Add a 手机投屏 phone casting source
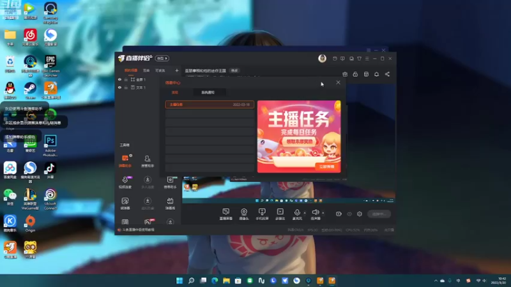This screenshot has height=287, width=511. tap(262, 214)
